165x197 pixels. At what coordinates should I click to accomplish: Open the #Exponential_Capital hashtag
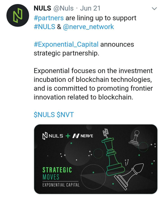click(66, 45)
